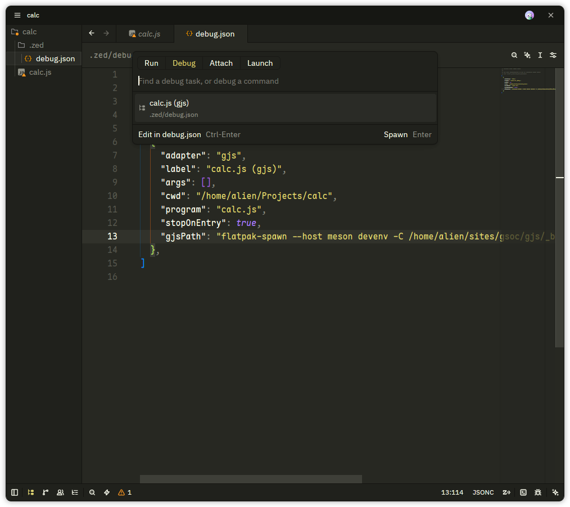Open project search magnifier in the status bar
The height and width of the screenshot is (507, 570).
(x=92, y=492)
